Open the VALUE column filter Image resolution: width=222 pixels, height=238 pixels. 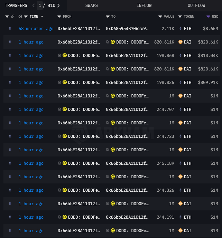coord(160,17)
